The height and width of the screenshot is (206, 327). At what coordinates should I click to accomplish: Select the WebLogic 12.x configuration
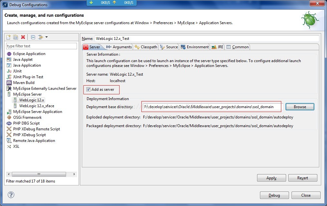[x=32, y=100]
